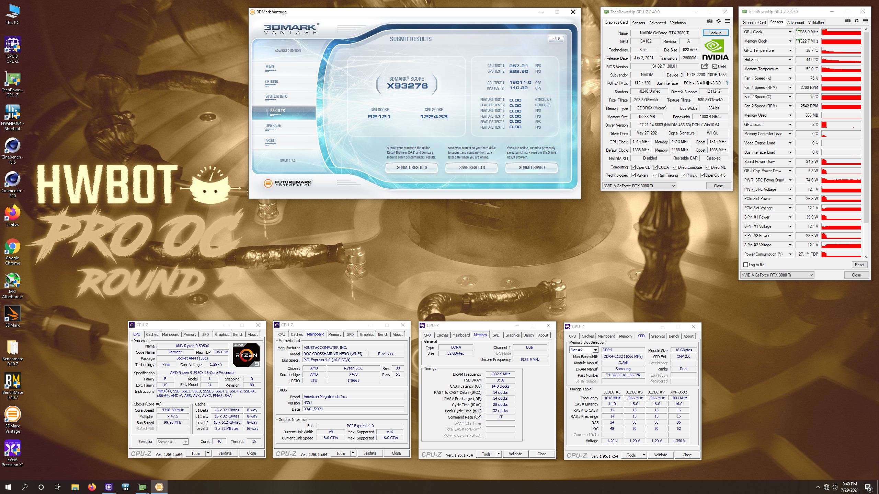Expand the GPU Clock sensor dropdown
The height and width of the screenshot is (494, 879).
(x=790, y=32)
